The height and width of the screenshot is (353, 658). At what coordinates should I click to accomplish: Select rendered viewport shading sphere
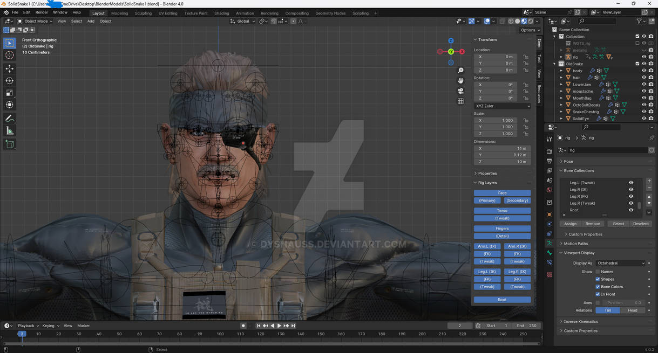[x=530, y=21]
